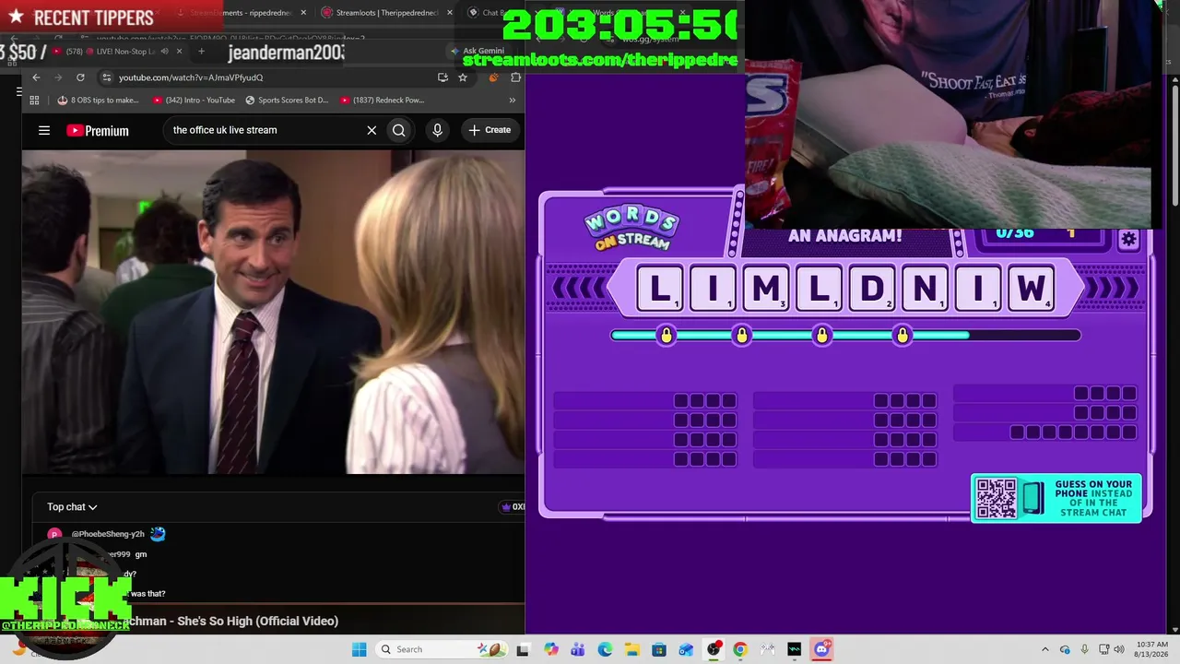Expand the Top chat dropdown

tap(72, 506)
